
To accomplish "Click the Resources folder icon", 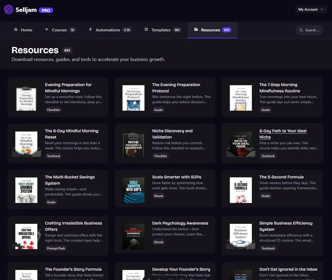I will [x=196, y=30].
